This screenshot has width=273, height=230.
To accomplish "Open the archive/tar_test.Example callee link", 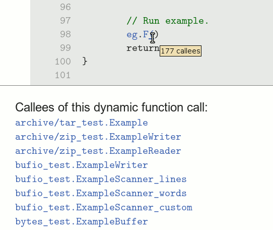I will coord(82,123).
